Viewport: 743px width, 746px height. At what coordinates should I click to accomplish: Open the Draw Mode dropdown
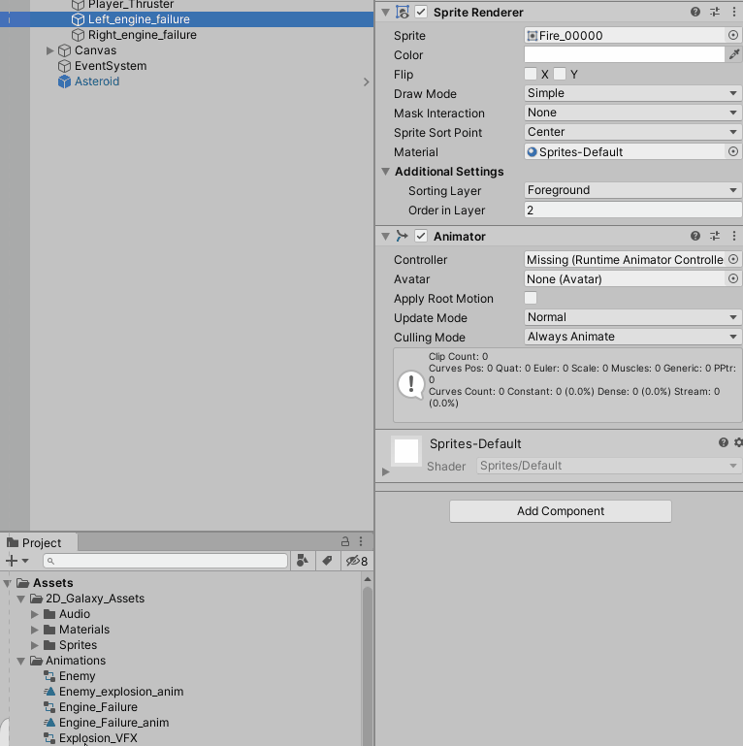(632, 93)
